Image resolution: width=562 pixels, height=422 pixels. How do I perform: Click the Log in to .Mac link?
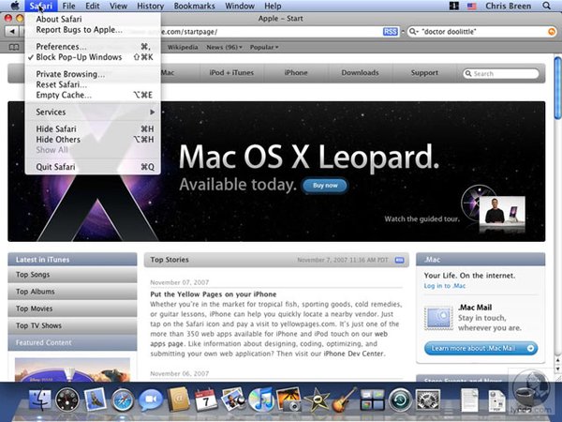(x=444, y=286)
